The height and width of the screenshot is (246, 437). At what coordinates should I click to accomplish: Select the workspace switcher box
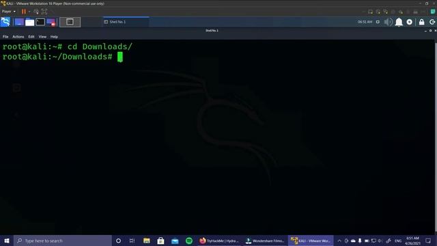click(70, 22)
